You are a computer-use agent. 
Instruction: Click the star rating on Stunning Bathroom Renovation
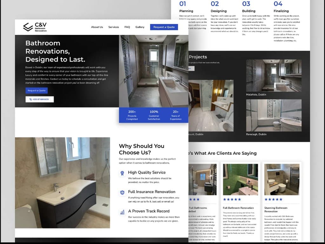273,199
